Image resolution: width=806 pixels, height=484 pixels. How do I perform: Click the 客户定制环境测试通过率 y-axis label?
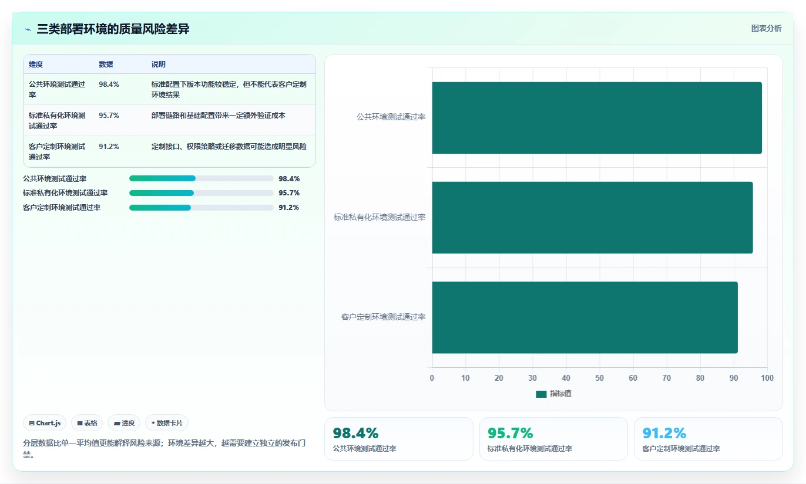tap(384, 317)
